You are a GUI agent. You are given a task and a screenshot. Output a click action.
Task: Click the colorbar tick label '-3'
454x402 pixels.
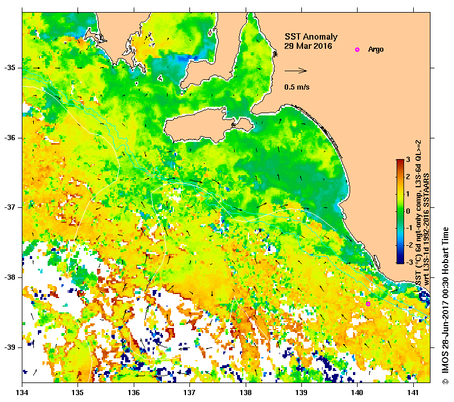409,262
